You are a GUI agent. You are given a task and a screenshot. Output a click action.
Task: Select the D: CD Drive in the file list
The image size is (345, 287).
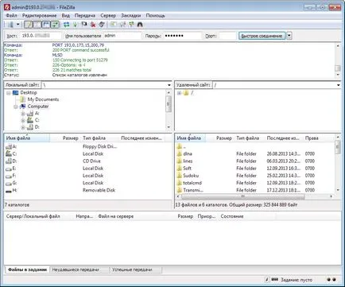tap(87, 161)
